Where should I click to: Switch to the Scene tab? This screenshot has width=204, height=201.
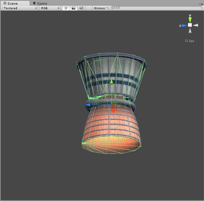pyautogui.click(x=15, y=3)
